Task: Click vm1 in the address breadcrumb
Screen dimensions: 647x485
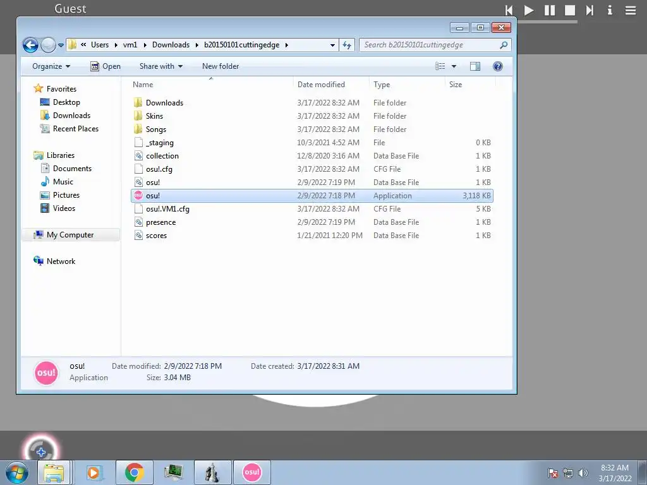Action: (x=130, y=45)
